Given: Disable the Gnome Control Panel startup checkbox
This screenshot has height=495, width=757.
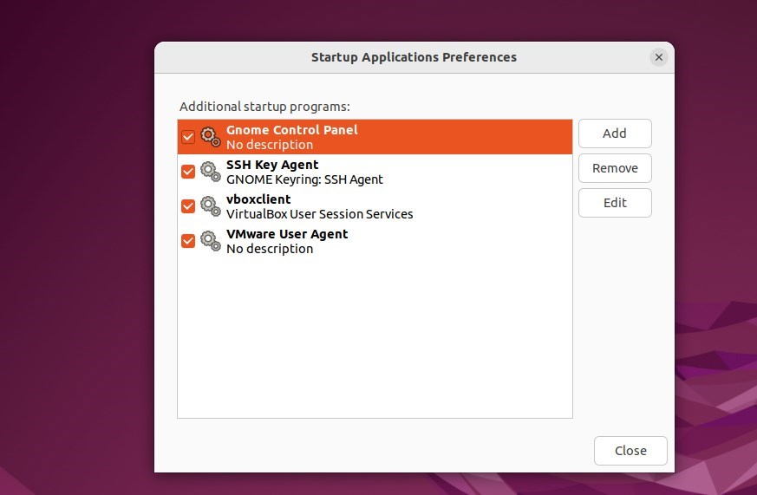Looking at the screenshot, I should coord(188,137).
